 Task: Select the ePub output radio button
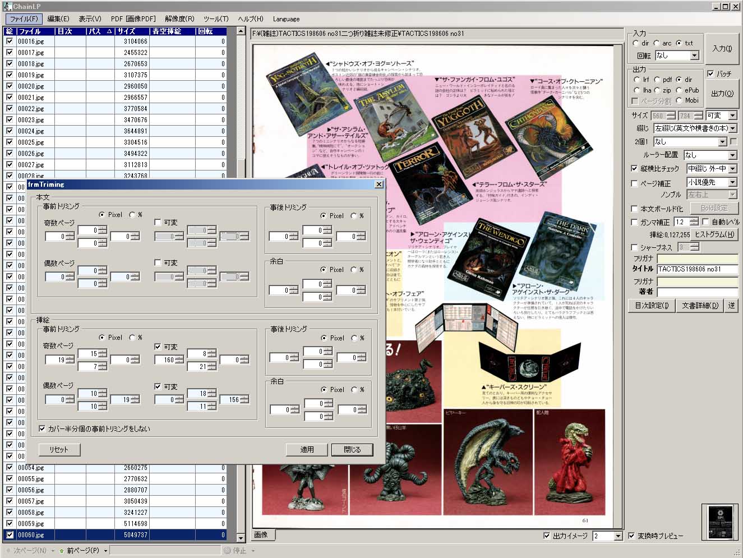(679, 90)
